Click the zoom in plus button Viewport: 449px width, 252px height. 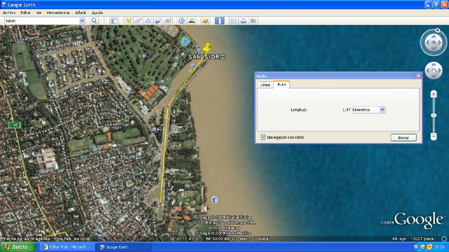pos(434,94)
